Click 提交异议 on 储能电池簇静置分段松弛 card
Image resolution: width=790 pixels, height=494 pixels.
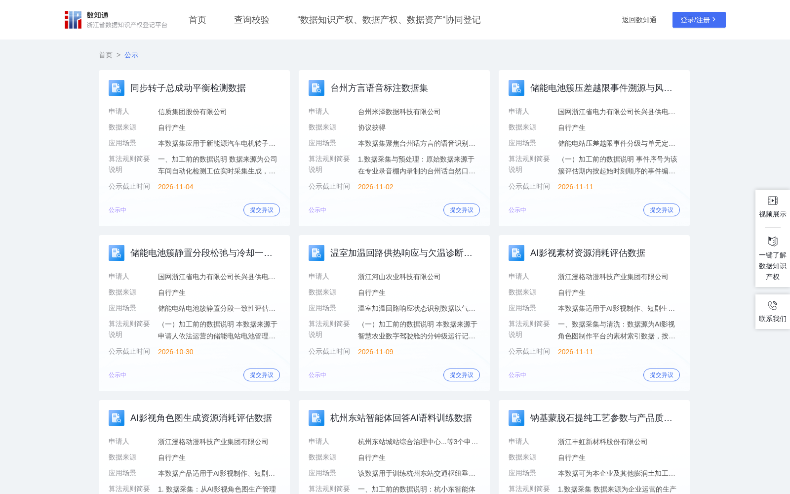(x=262, y=375)
